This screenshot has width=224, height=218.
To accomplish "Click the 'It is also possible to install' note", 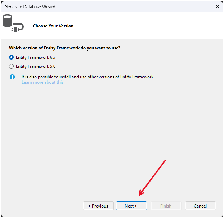I will pyautogui.click(x=88, y=77).
